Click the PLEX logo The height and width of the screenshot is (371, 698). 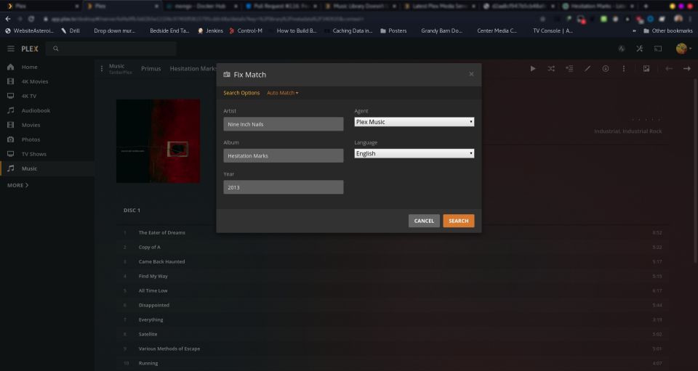30,49
